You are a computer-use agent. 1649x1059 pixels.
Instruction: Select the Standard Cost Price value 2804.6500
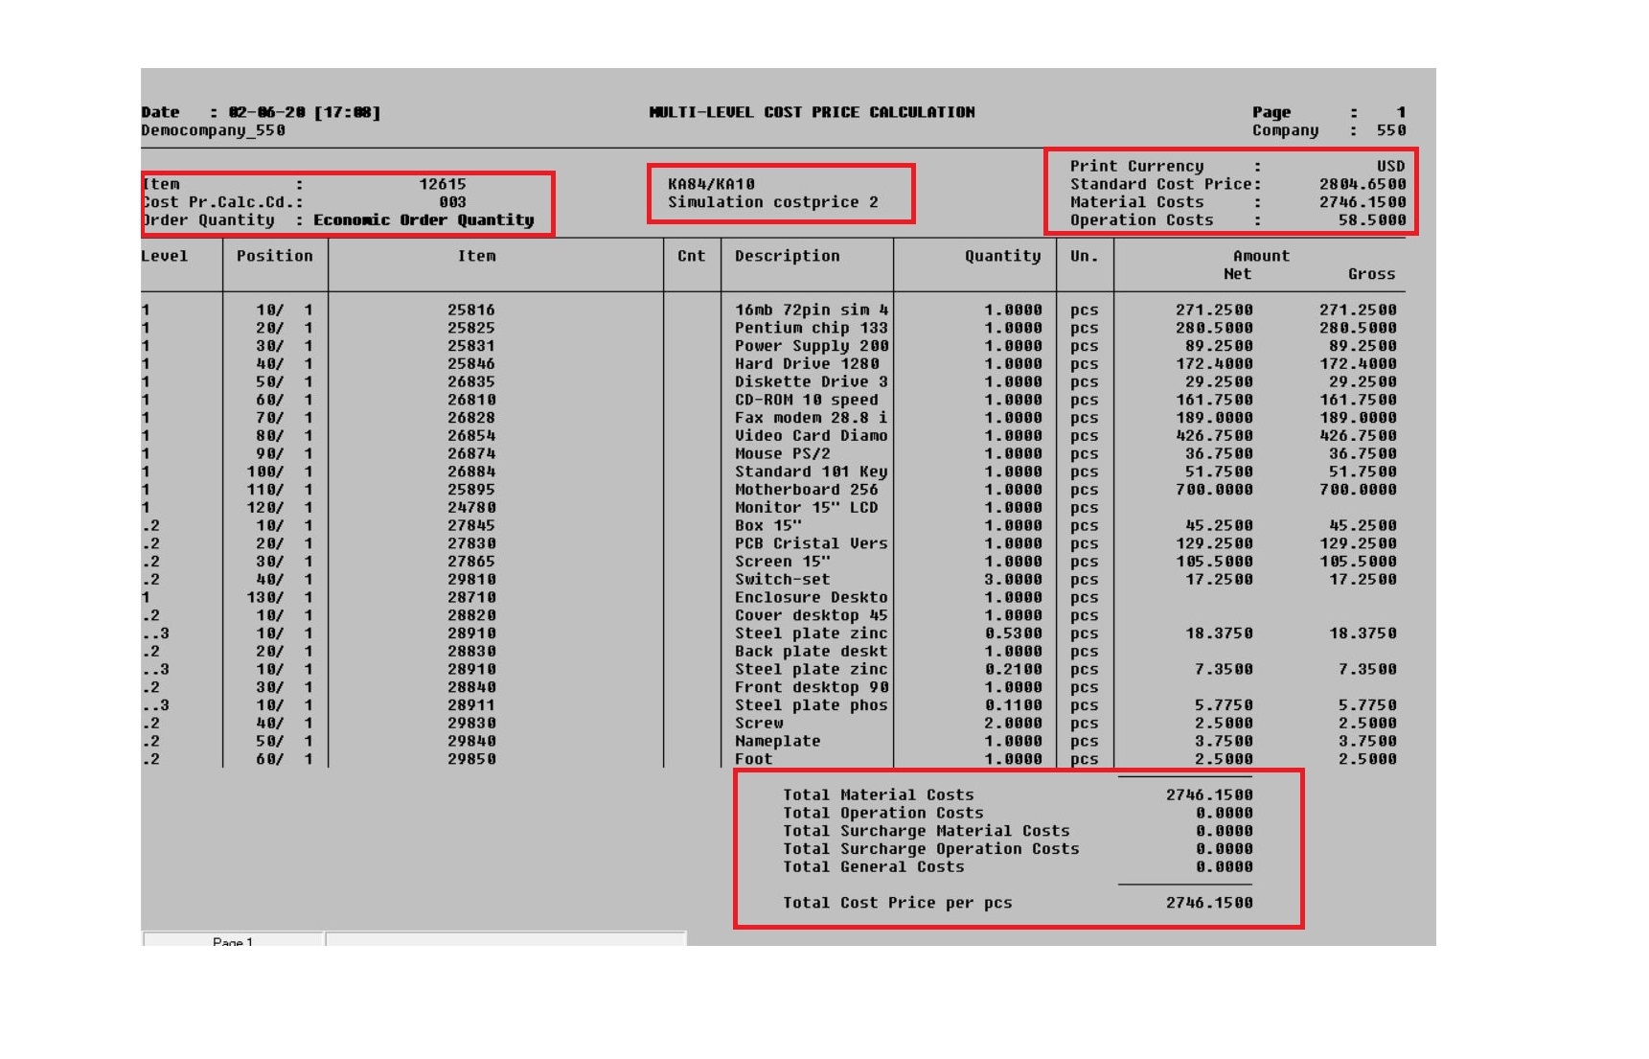(1362, 184)
